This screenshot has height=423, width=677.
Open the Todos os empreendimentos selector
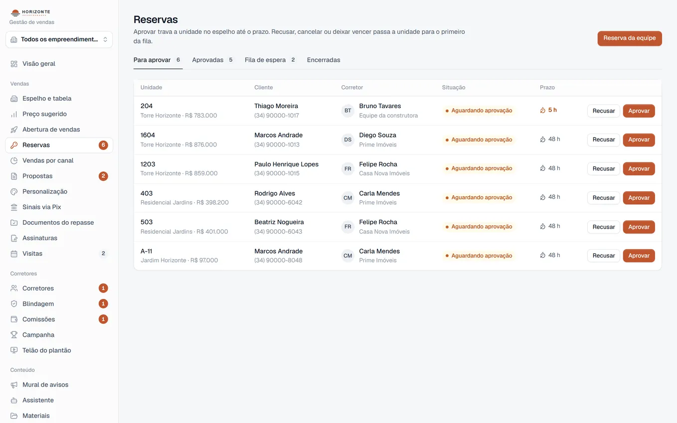(x=59, y=39)
